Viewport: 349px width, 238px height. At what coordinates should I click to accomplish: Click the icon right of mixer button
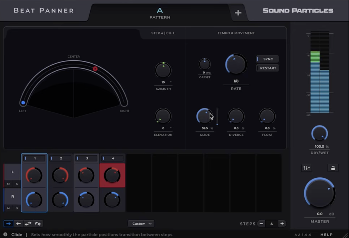point(333,168)
